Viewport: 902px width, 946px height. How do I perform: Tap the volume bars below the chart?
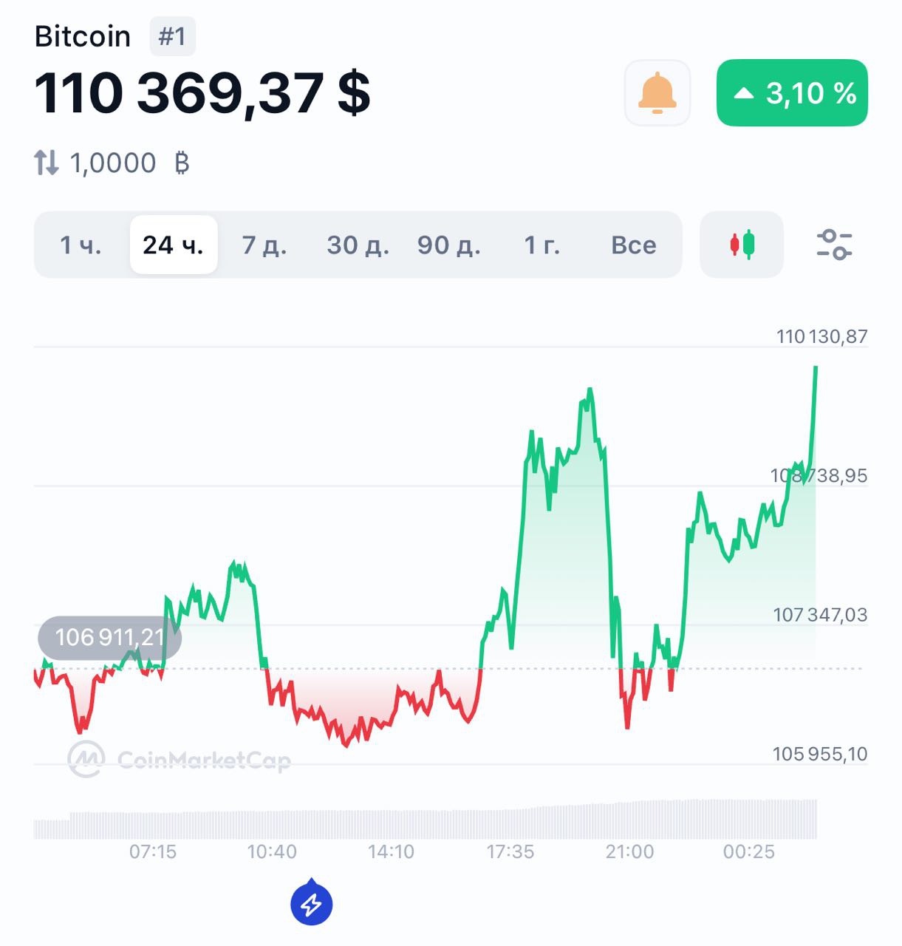click(x=425, y=820)
